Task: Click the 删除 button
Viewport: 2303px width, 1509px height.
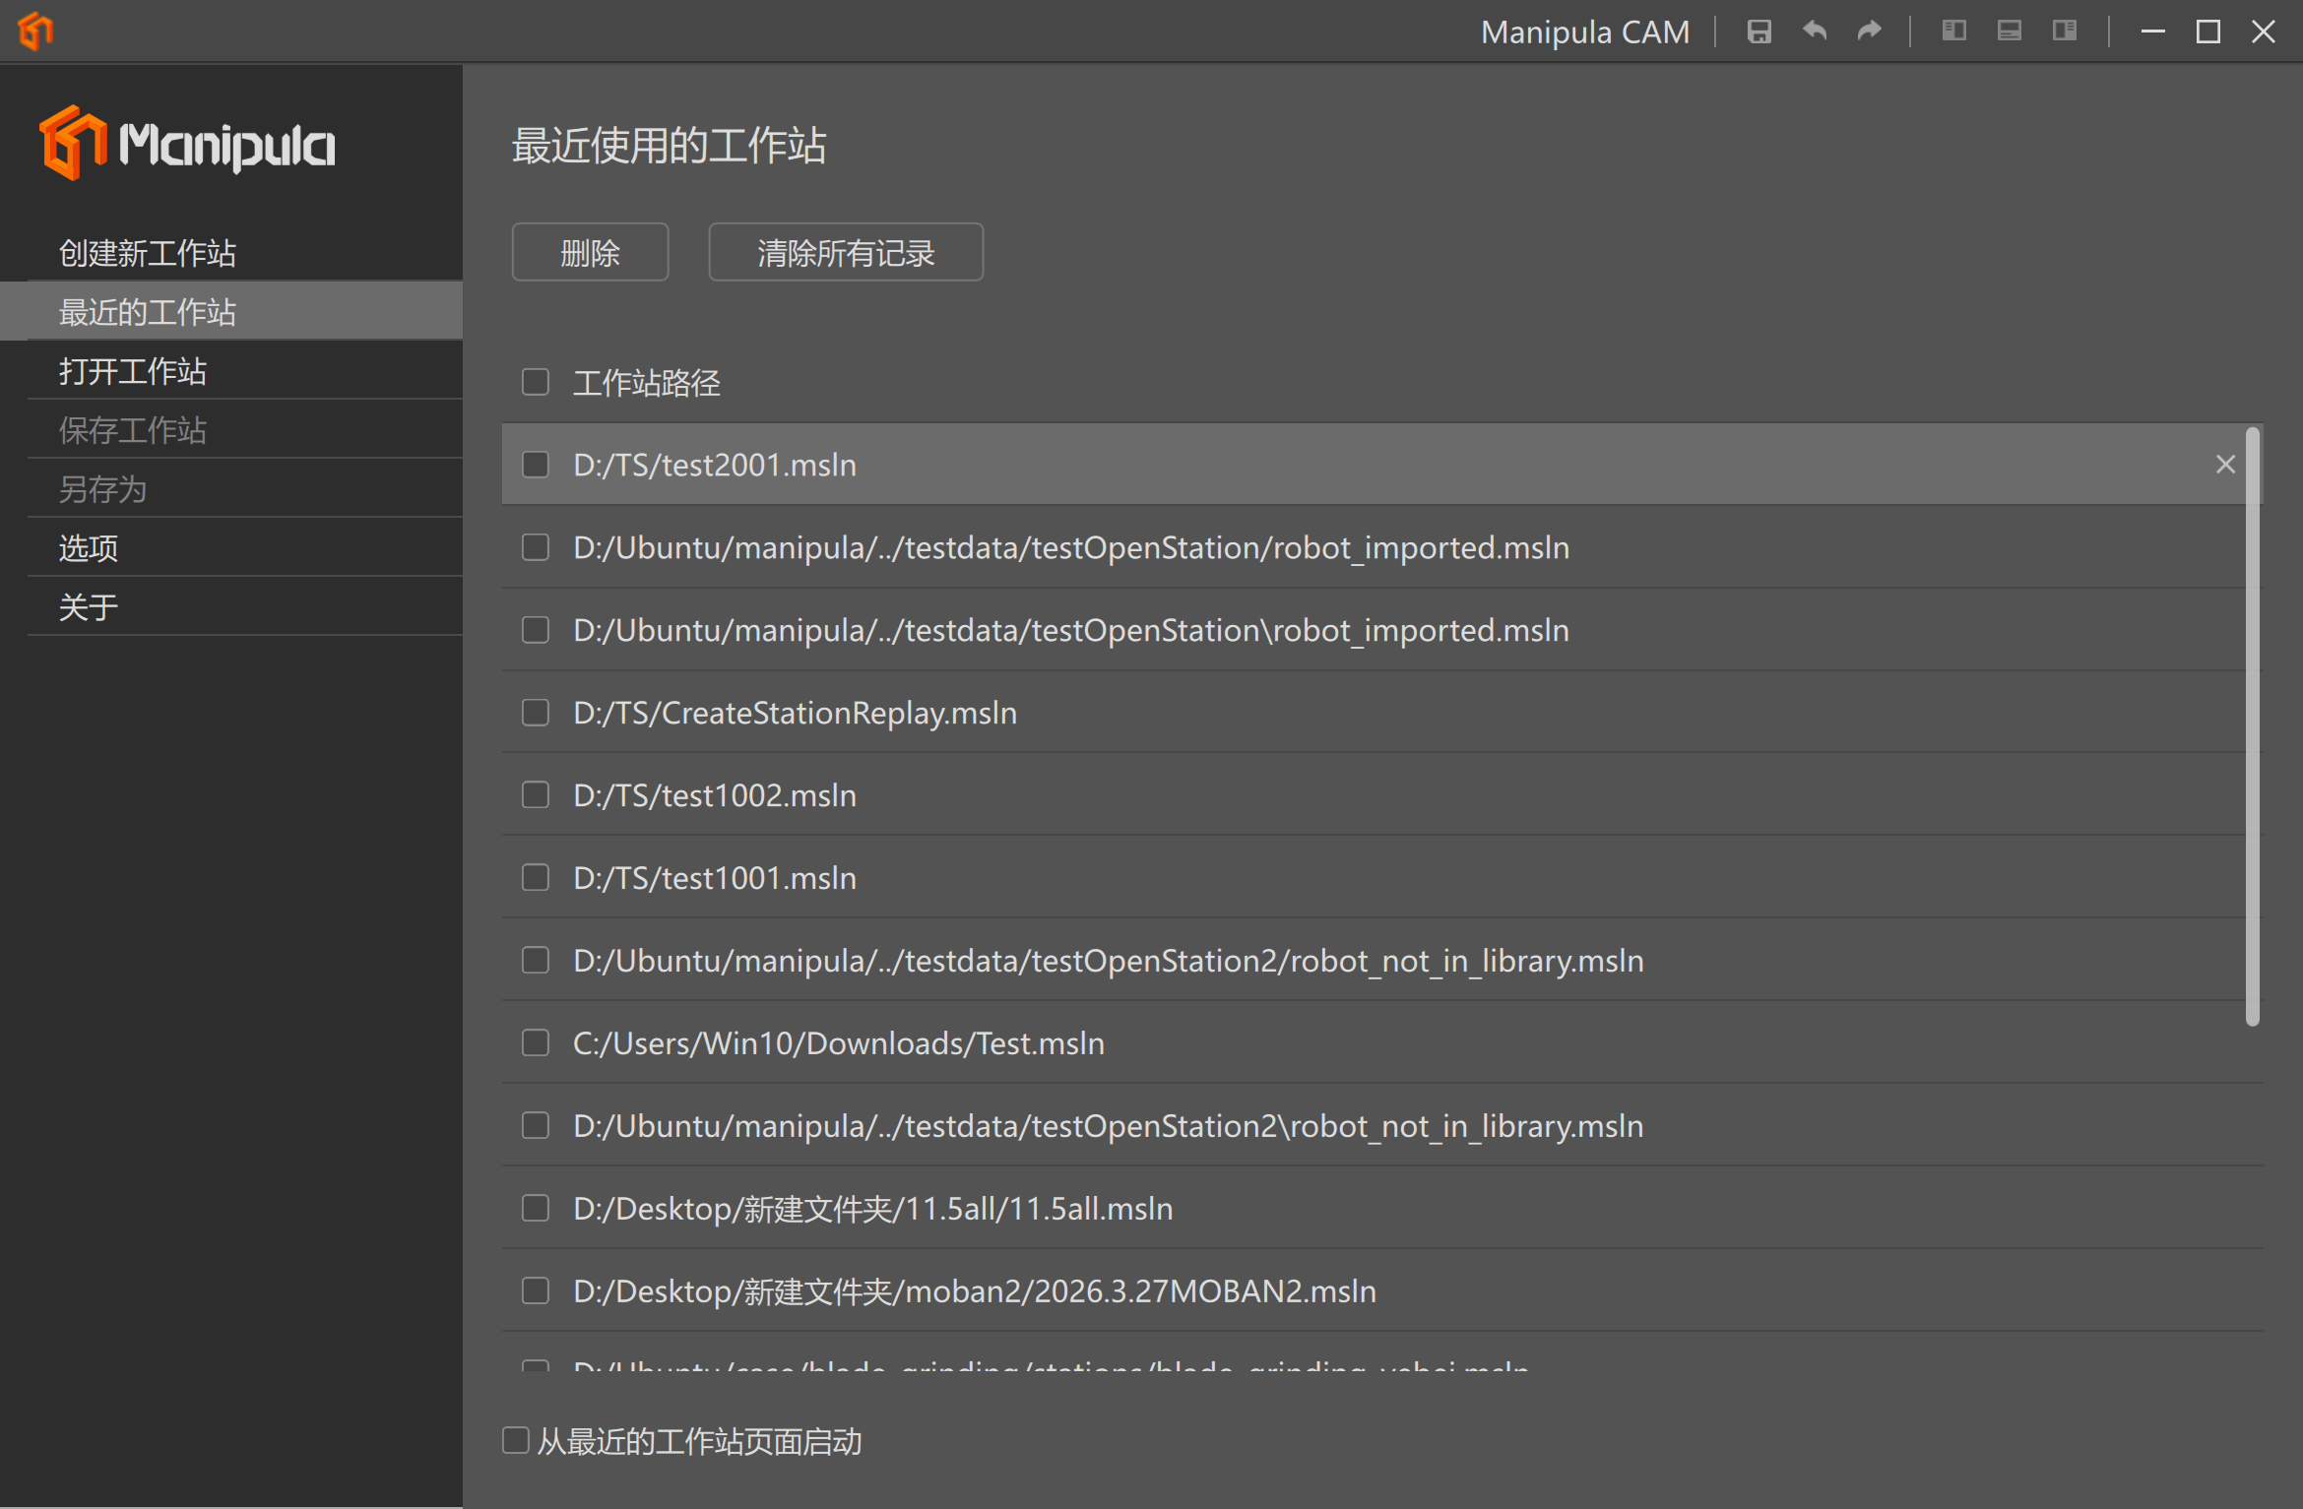Action: [x=590, y=253]
